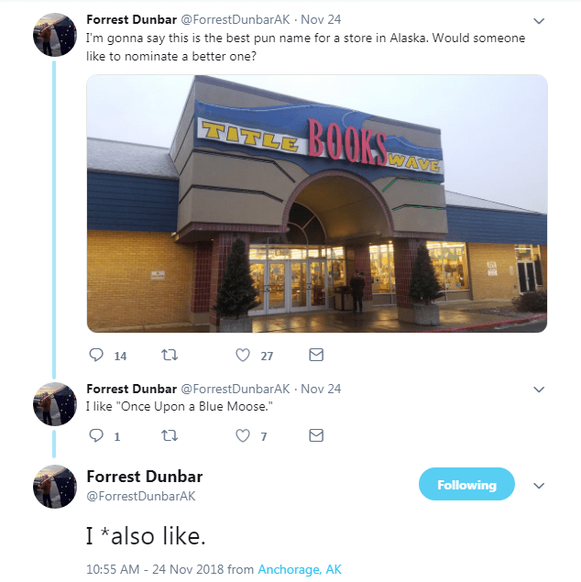Viewport: 581px width, 582px height.
Task: Like the tweet with 7 likes
Action: coord(243,435)
